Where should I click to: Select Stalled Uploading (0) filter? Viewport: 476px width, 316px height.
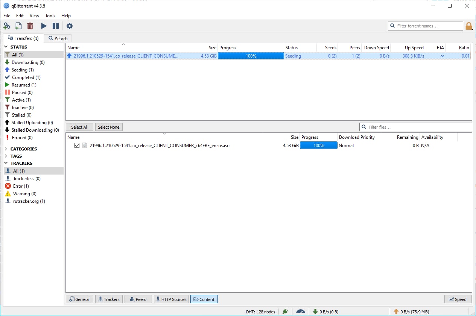[x=32, y=123]
